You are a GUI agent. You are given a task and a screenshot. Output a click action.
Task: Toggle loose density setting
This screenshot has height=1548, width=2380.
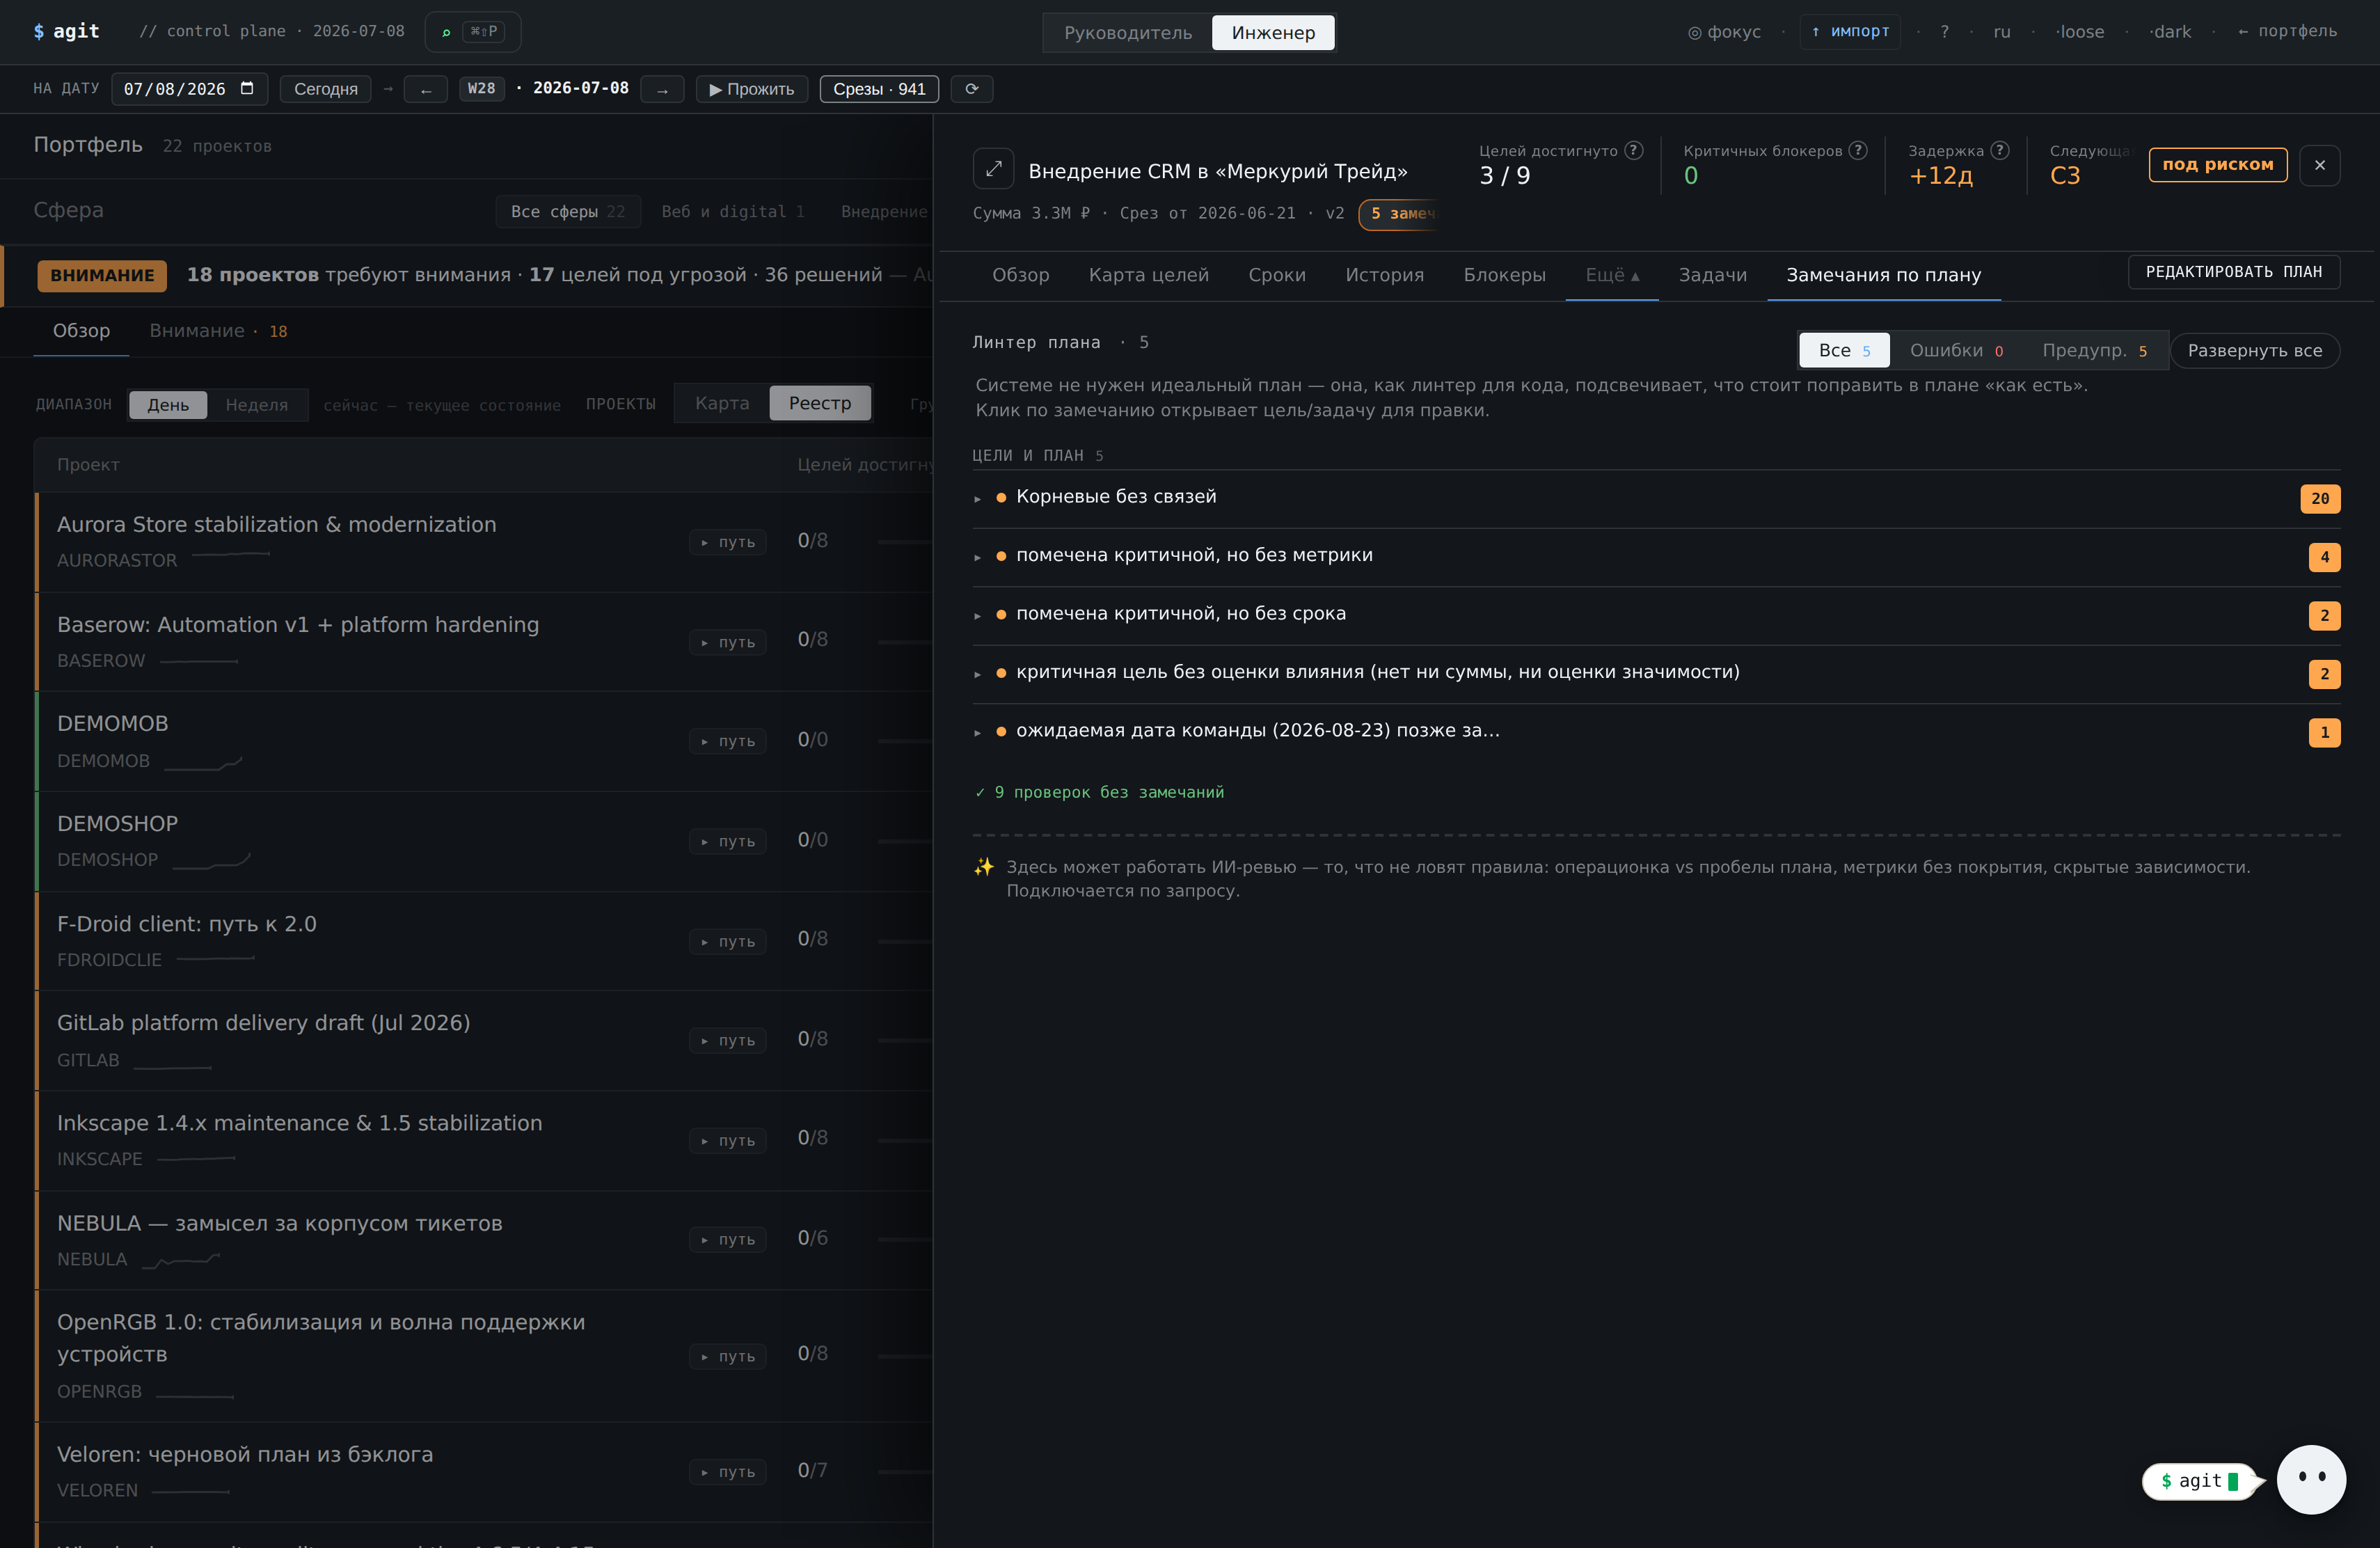click(2081, 32)
